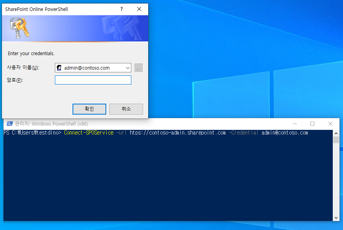The image size is (343, 230).
Task: Click the 'Enter your credentials.' message
Action: 31,54
